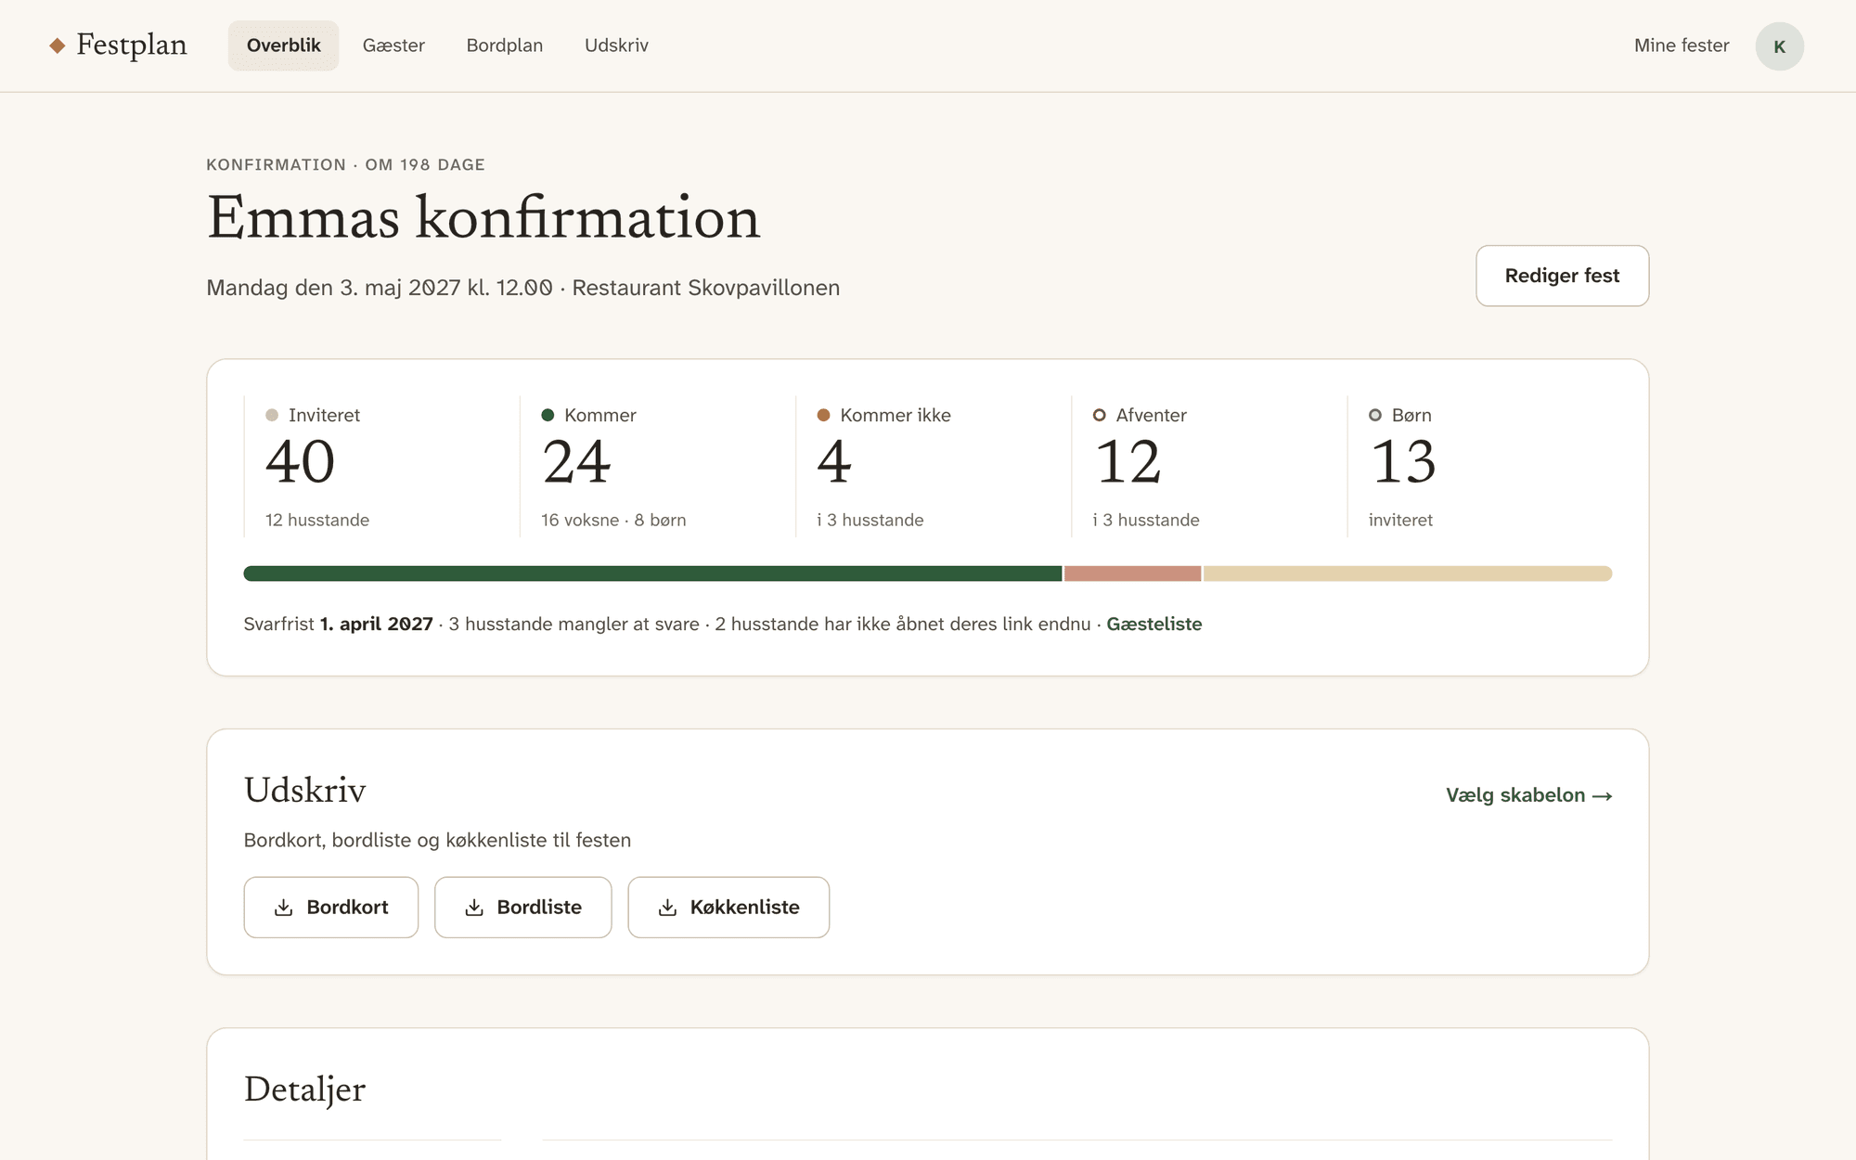
Task: Click the Vælg skabelon link
Action: (1528, 795)
